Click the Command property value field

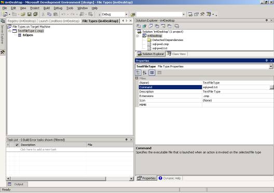pyautogui.click(x=236, y=87)
